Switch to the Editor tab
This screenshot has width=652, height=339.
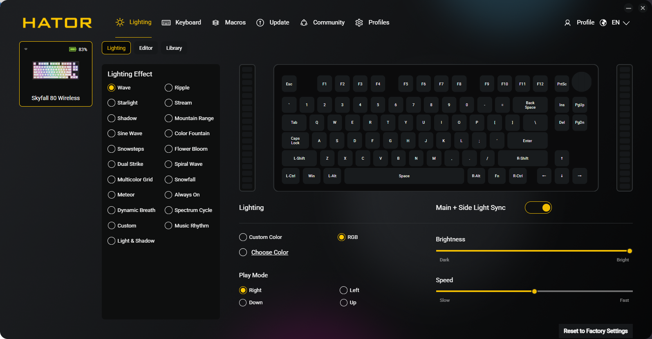point(146,48)
